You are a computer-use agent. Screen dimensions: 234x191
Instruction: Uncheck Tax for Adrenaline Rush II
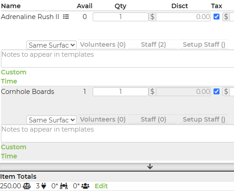216,17
